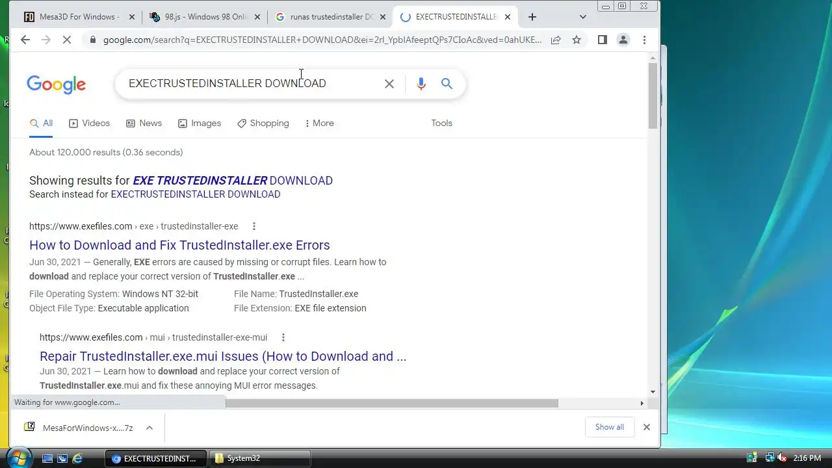This screenshot has height=468, width=832.
Task: Open the Chrome side panel
Action: (602, 40)
